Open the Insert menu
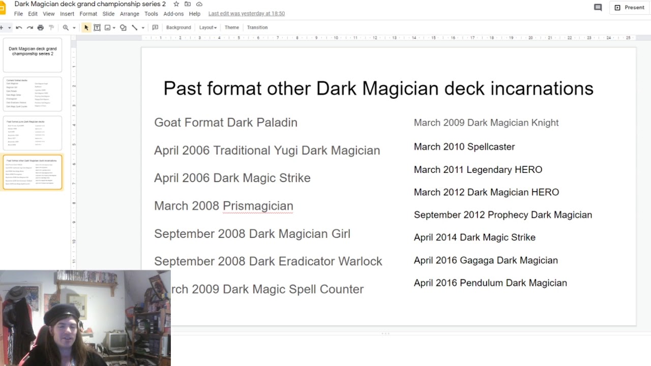This screenshot has height=366, width=651. [x=67, y=14]
